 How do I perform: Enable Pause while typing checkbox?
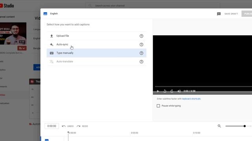click(x=158, y=106)
